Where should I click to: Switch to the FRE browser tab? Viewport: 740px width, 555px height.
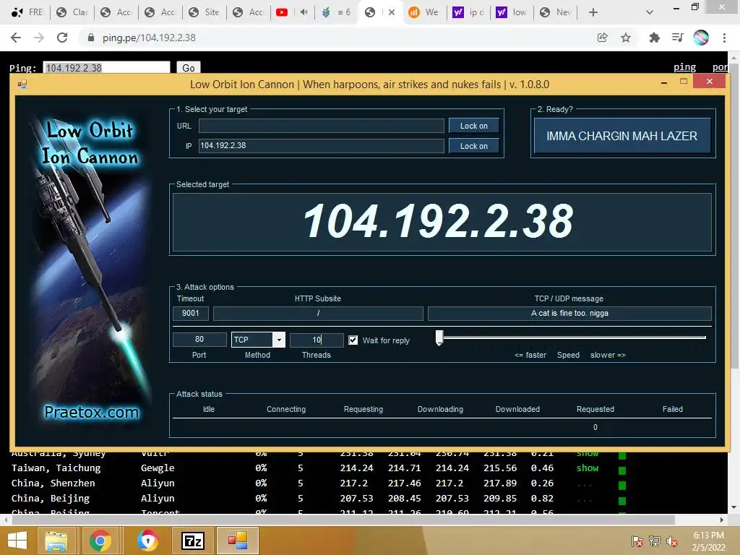click(x=27, y=12)
